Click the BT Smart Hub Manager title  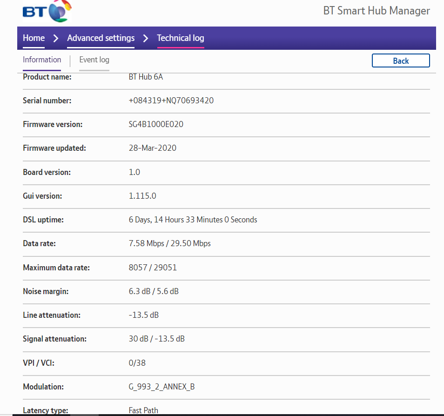pyautogui.click(x=377, y=11)
